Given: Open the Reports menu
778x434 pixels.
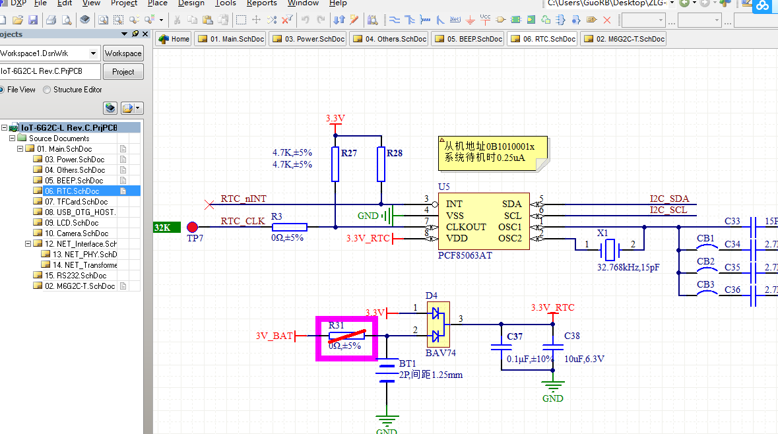Looking at the screenshot, I should point(261,3).
